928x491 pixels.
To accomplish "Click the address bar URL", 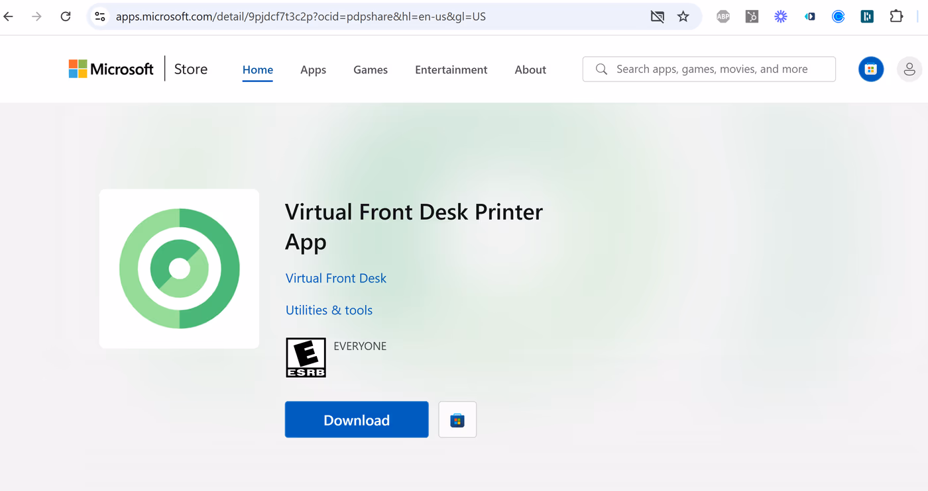I will point(301,17).
